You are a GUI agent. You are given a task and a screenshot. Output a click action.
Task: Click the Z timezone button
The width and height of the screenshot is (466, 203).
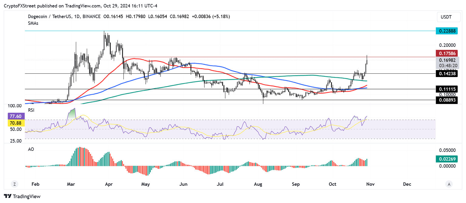pyautogui.click(x=14, y=184)
